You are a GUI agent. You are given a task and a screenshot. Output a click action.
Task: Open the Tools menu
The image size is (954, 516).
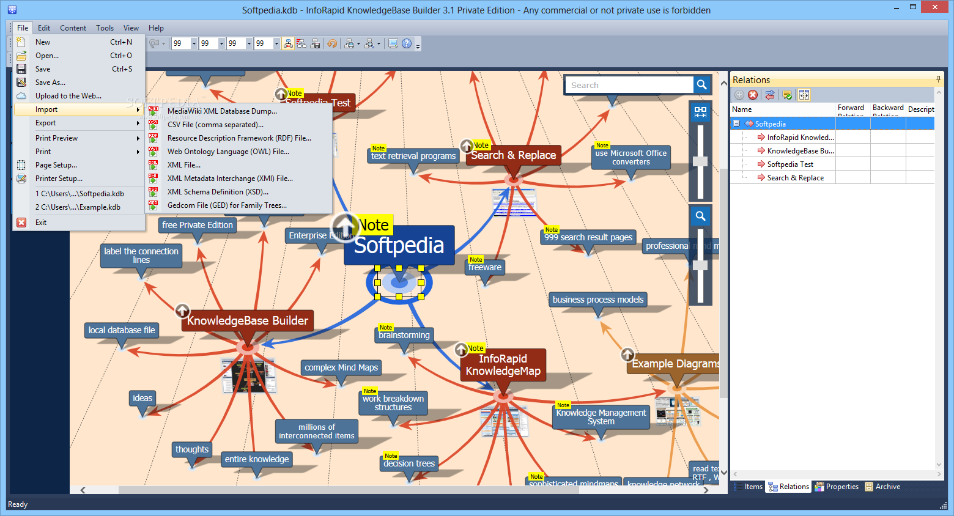[x=105, y=28]
